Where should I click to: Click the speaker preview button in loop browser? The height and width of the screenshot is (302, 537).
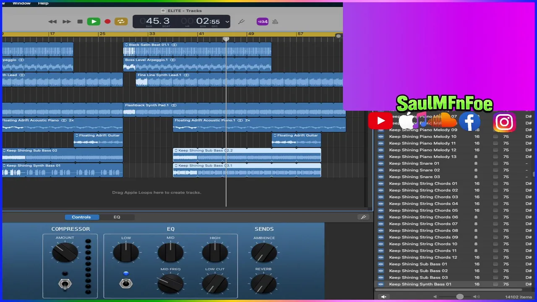tap(383, 297)
